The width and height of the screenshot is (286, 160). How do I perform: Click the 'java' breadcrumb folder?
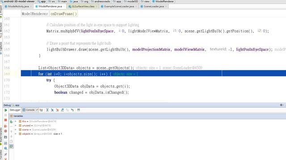(x=74, y=1)
